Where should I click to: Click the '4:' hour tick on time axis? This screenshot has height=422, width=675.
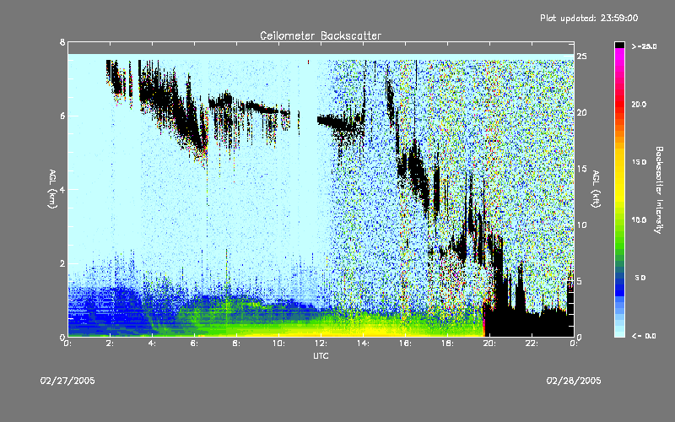153,344
